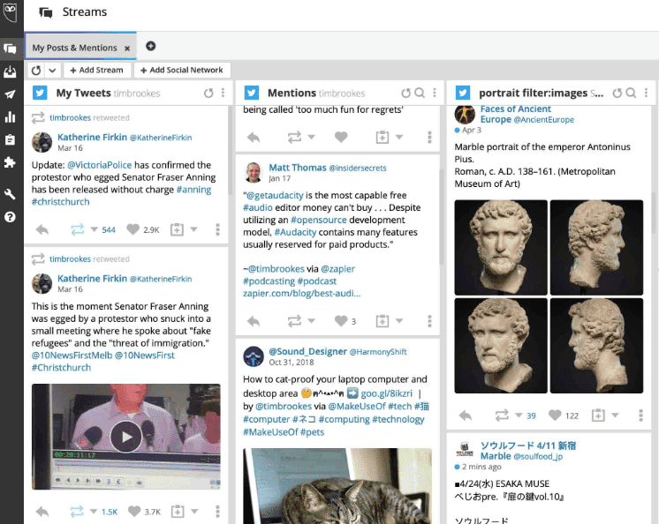Retweet the Victoria Police update tweet
The height and width of the screenshot is (524, 659).
[x=77, y=229]
